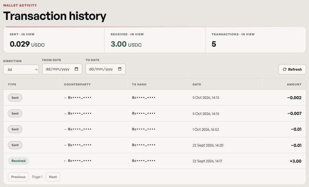Click the Counterparty column header

[77, 84]
